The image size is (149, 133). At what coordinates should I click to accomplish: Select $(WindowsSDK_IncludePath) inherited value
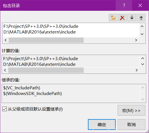(x=33, y=94)
